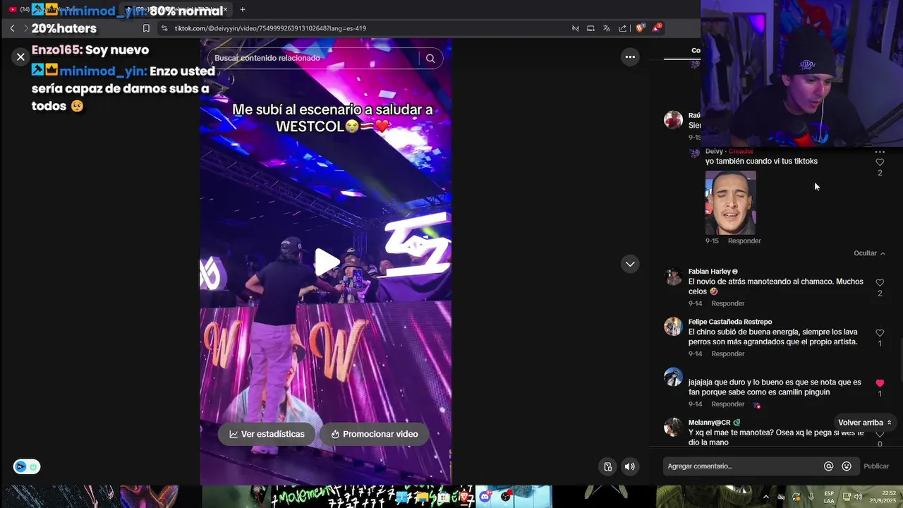The image size is (903, 508).
Task: Click 'Volver arriba' to return to top
Action: click(x=865, y=423)
